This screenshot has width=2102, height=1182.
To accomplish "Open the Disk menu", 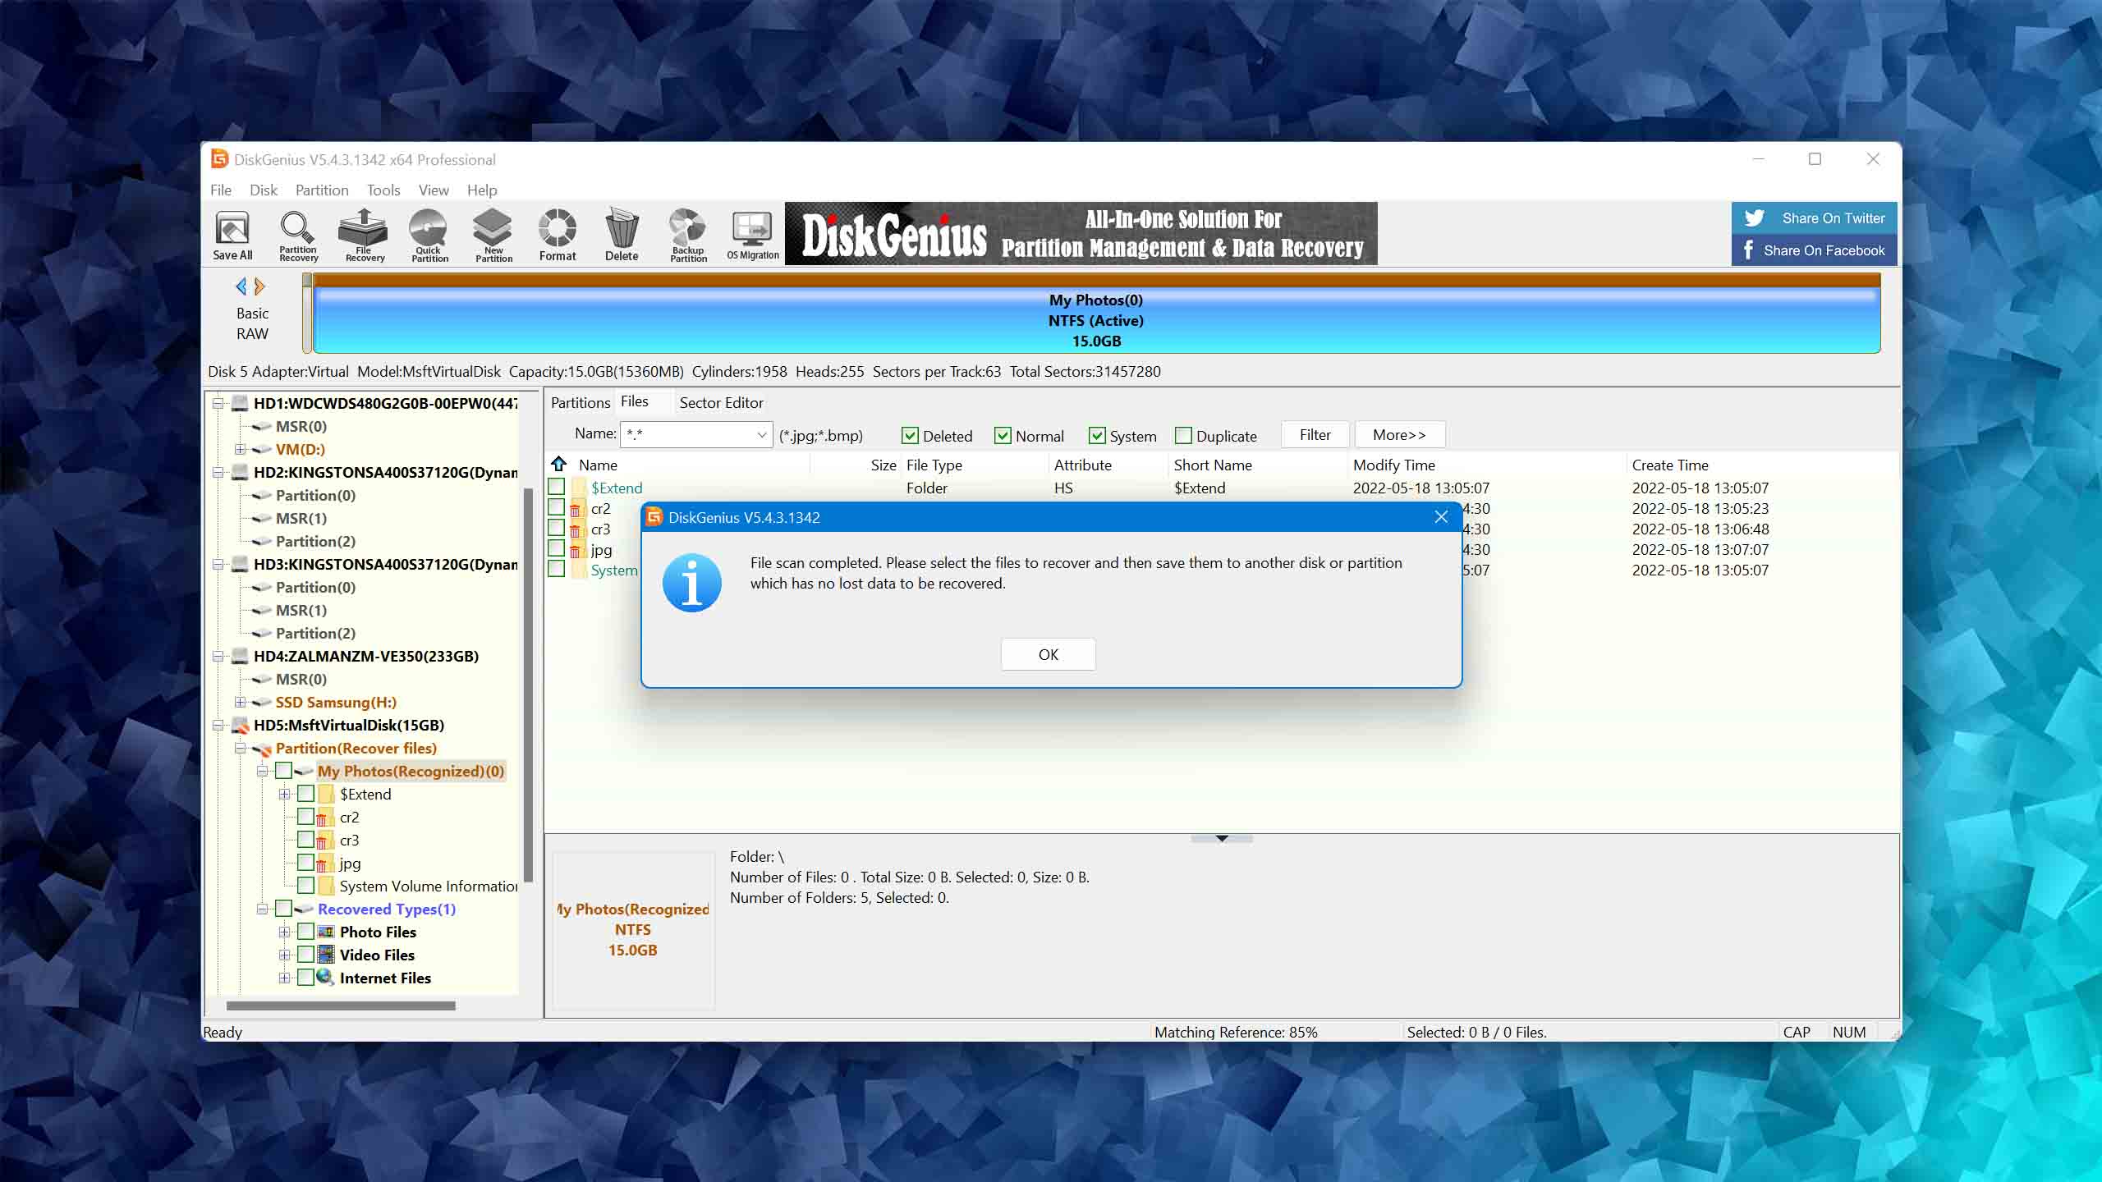I will 264,190.
